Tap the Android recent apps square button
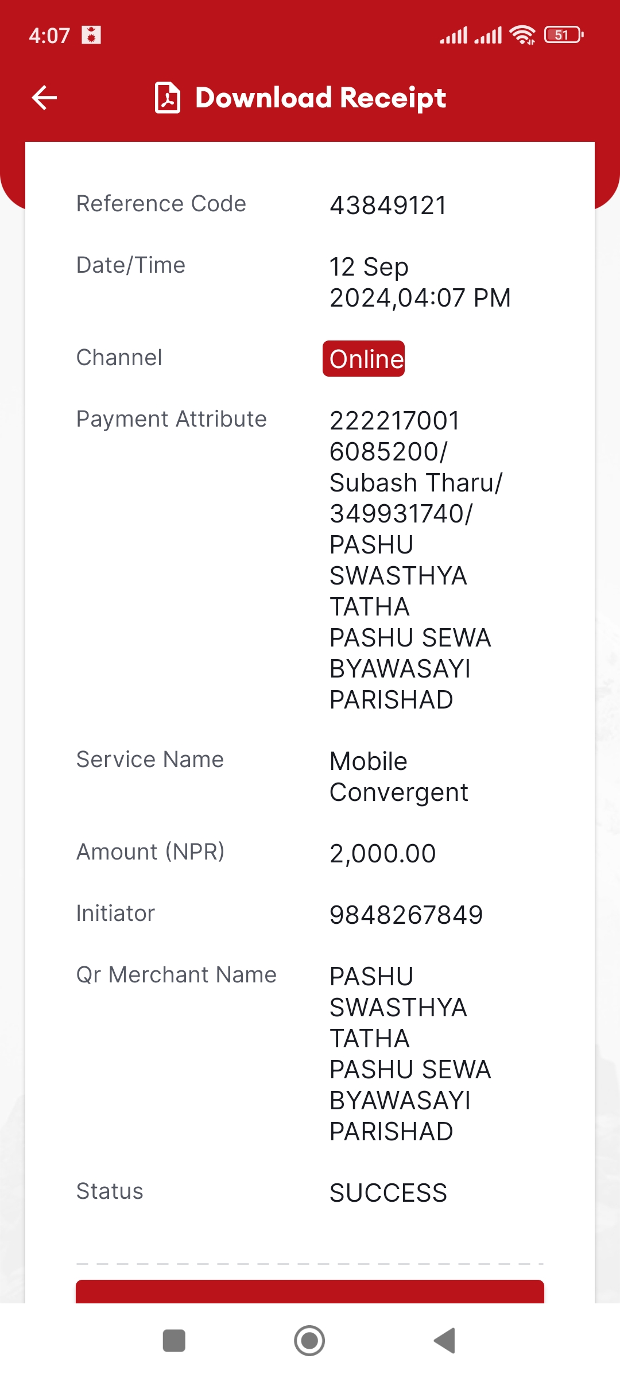This screenshot has height=1378, width=620. coord(174,1341)
